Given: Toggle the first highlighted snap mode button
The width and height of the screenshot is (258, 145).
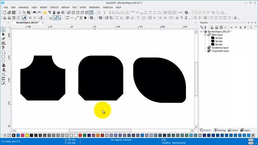Looking at the screenshot, I should (54, 18).
